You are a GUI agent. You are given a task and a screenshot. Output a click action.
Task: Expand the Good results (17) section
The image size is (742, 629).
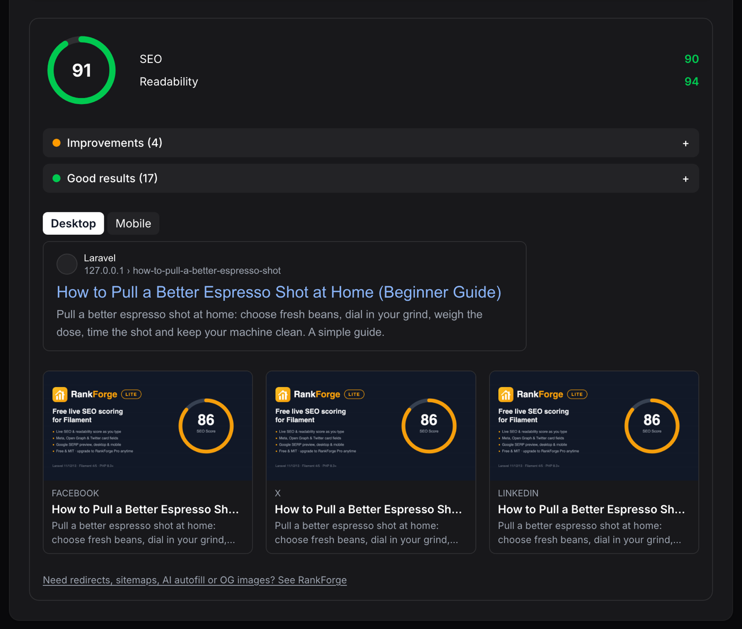click(370, 179)
